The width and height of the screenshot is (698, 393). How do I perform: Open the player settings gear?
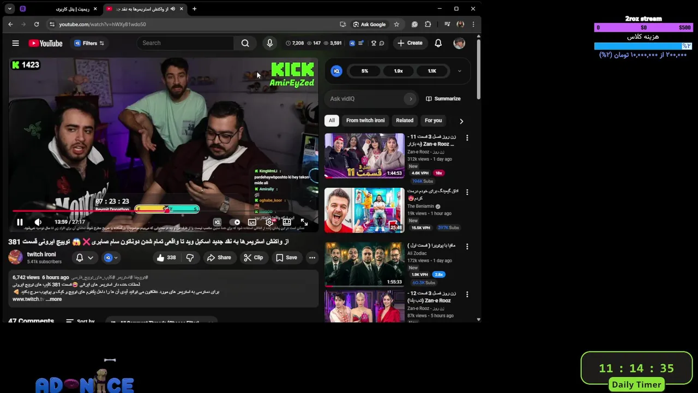click(x=269, y=222)
